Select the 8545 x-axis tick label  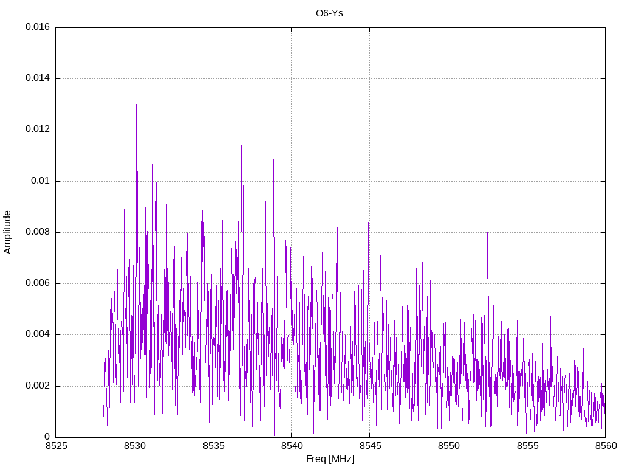tap(369, 446)
